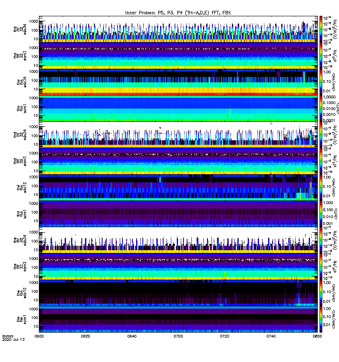Screen dimensions: 339x362
Task: Click inside the the fbk scm1 spectrogram
Action: pos(178,319)
